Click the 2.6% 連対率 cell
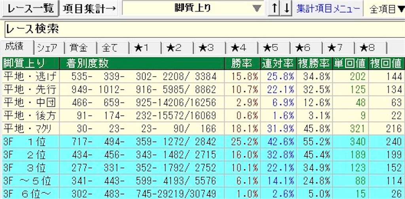This screenshot has width=405, height=199. pyautogui.click(x=278, y=193)
